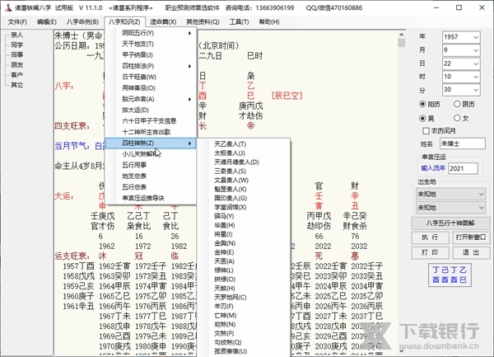Click the 打印 button

(430, 252)
